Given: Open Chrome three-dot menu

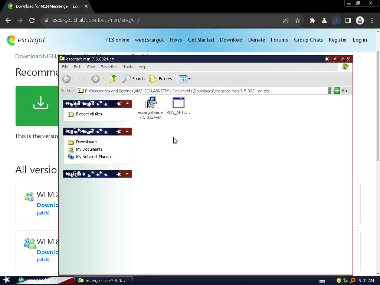Looking at the screenshot, I should (x=372, y=21).
